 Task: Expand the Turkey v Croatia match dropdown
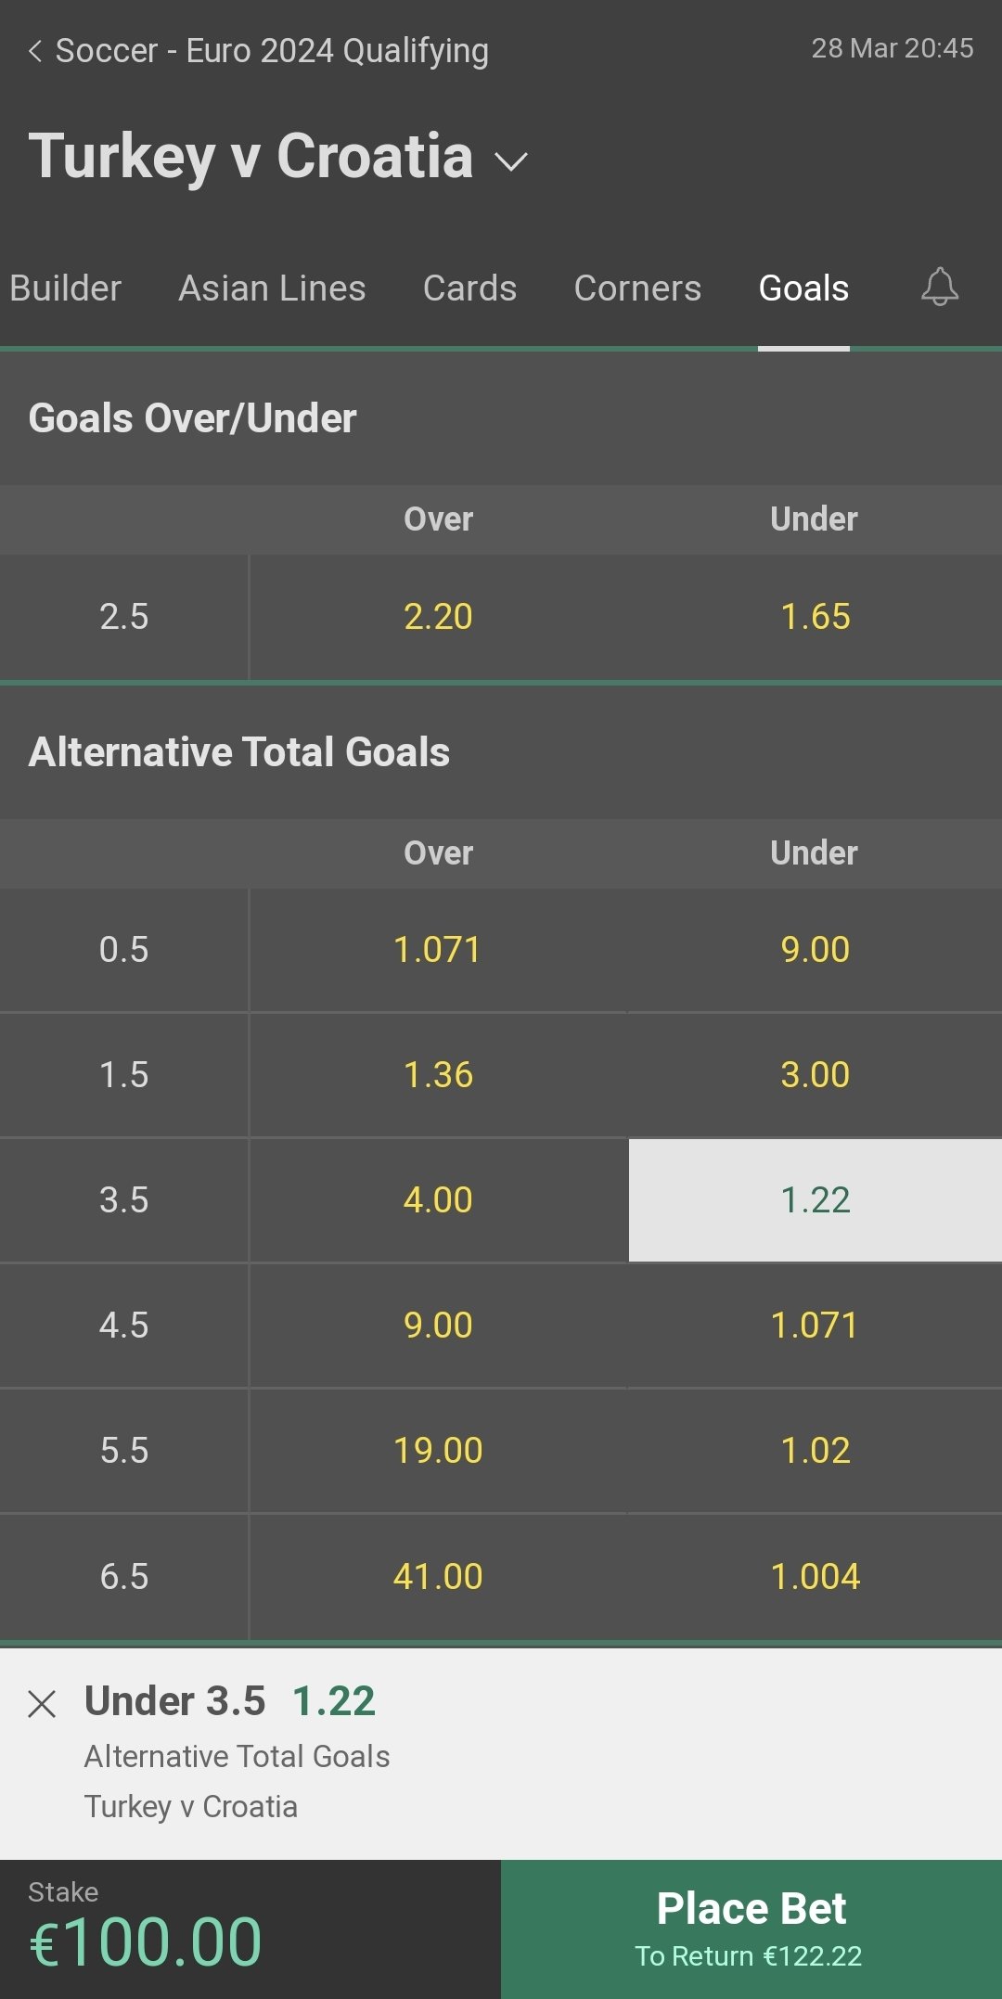click(511, 161)
